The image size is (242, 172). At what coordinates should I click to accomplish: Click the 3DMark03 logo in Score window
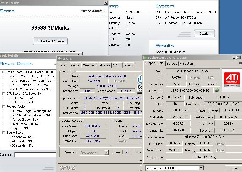click(93, 11)
